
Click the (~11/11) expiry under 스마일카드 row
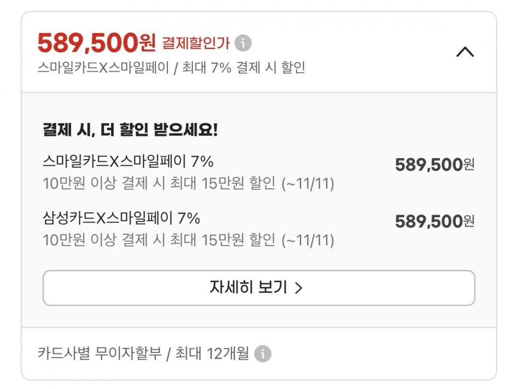pyautogui.click(x=307, y=183)
